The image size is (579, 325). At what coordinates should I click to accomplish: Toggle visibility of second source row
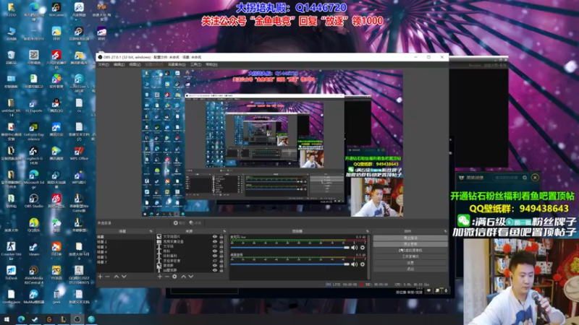pos(215,242)
